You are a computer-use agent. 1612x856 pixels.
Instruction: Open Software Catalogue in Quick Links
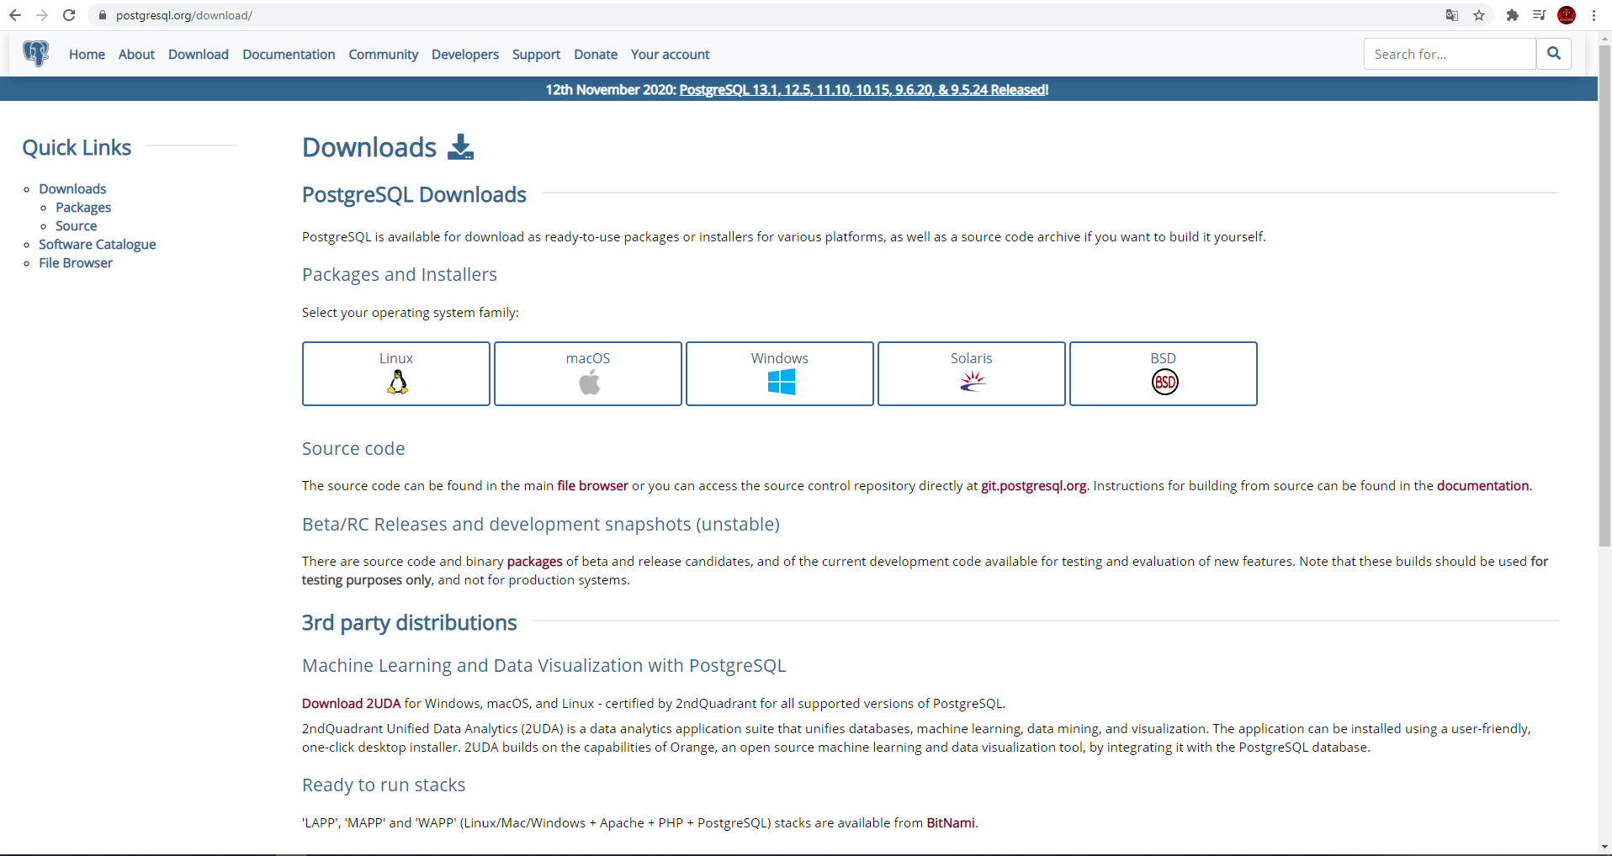tap(98, 245)
